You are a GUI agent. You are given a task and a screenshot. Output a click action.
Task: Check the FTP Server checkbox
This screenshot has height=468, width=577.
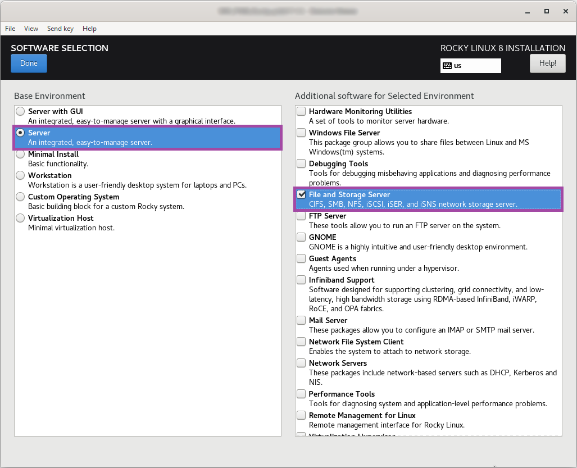click(x=301, y=216)
